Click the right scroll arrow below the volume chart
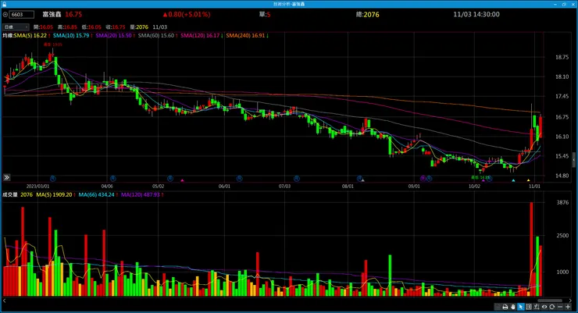Image resolution: width=578 pixels, height=313 pixels. click(570, 301)
